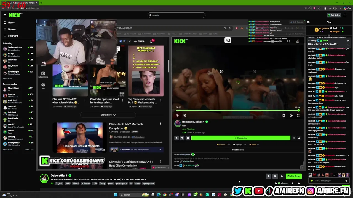Open emote picker in chat input
The width and height of the screenshot is (353, 198).
(x=346, y=181)
